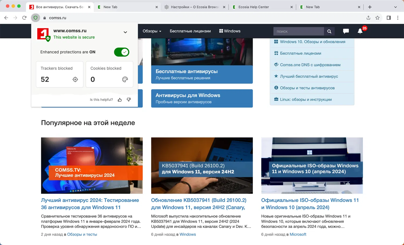Expand site details chevron in protection popup

125,32
